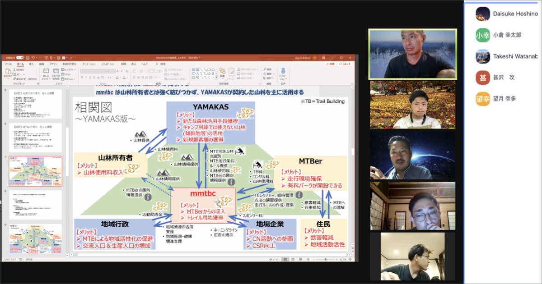The width and height of the screenshot is (542, 284).
Task: Select the oval shape in shapes gallery
Action: tap(213, 69)
